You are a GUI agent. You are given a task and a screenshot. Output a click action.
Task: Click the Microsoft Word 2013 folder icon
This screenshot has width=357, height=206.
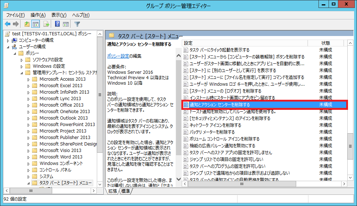click(35, 157)
